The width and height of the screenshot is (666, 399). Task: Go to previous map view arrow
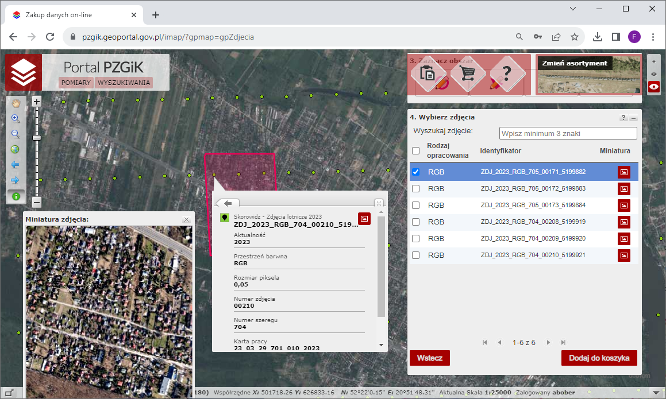pyautogui.click(x=16, y=165)
